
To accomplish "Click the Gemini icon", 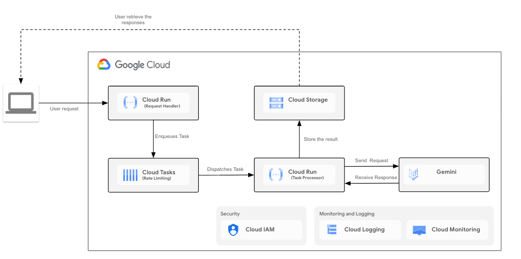I will click(413, 174).
